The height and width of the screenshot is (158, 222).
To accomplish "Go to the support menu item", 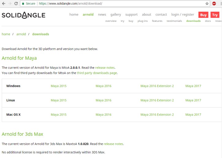I will click(131, 14).
